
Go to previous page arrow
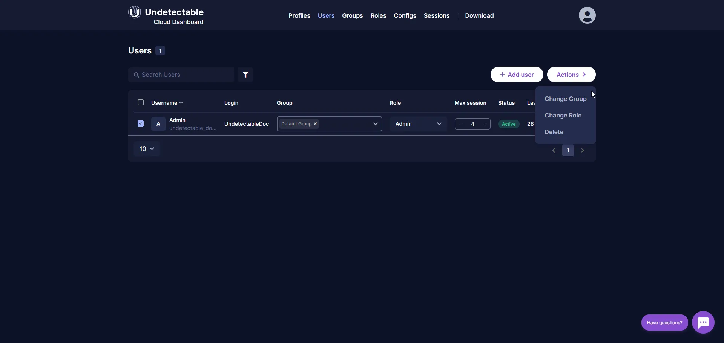[554, 150]
